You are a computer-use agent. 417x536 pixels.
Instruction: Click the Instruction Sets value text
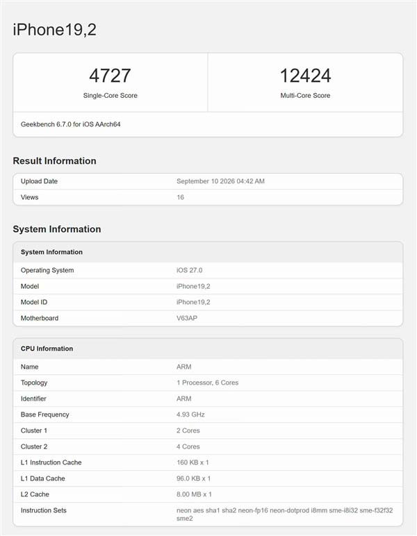[x=285, y=514]
